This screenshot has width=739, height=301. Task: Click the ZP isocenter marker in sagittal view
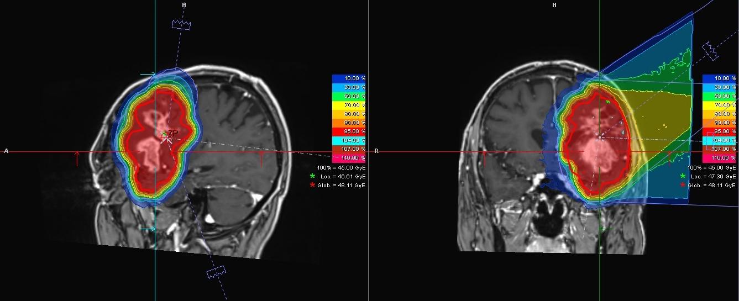tap(166, 135)
